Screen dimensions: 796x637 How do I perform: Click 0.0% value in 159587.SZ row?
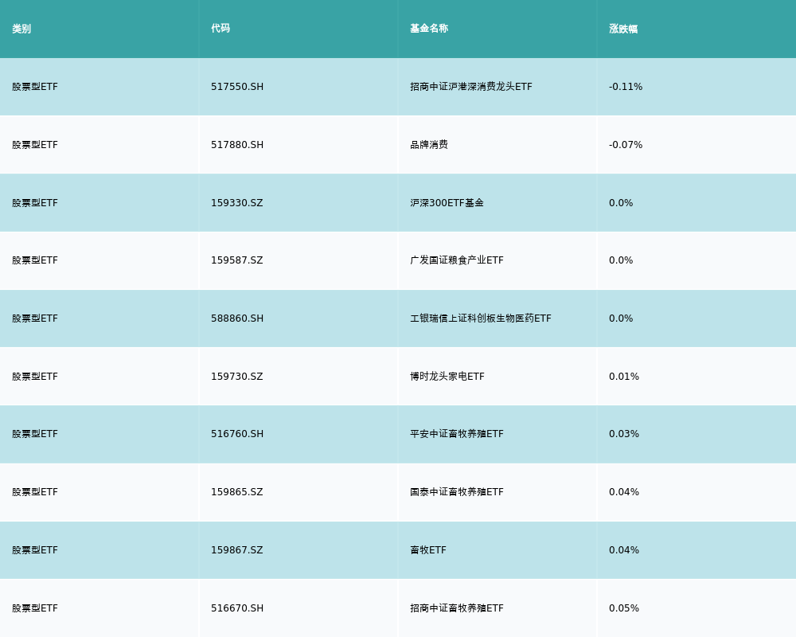coord(621,260)
